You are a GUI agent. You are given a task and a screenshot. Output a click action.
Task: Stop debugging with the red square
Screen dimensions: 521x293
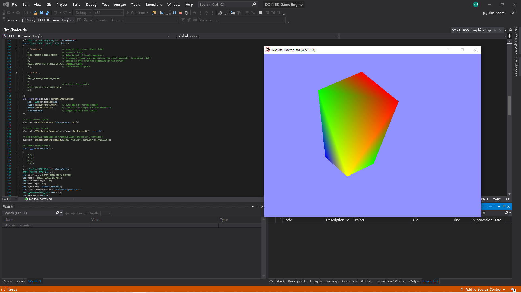click(x=180, y=13)
